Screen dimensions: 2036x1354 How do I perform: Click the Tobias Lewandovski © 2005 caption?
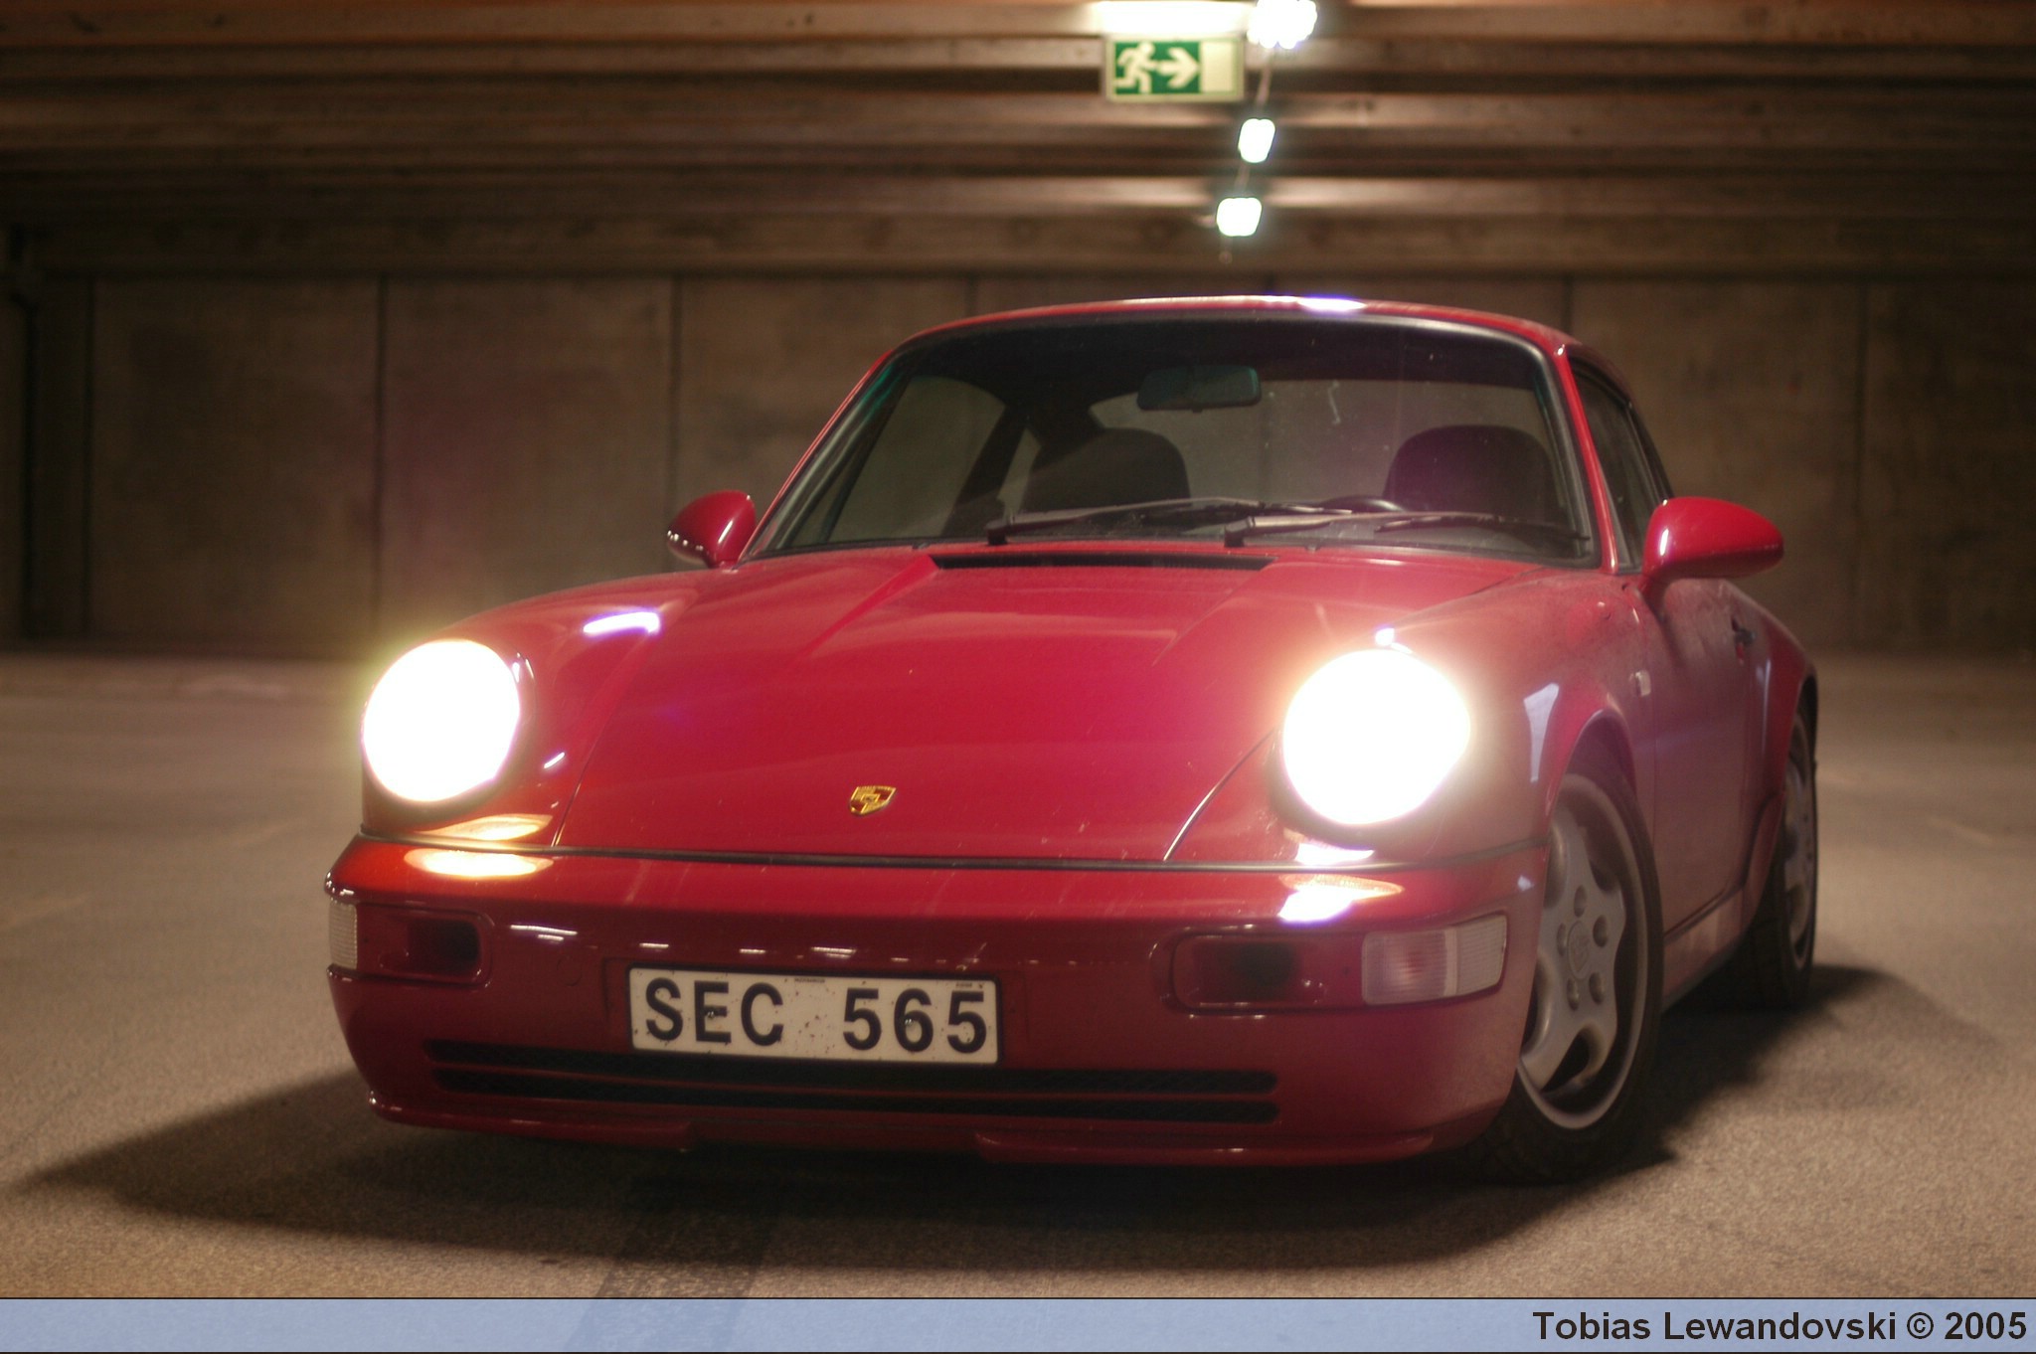(1779, 1326)
